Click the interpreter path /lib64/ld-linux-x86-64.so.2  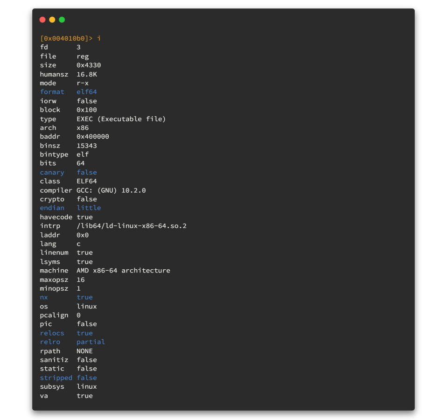coord(132,226)
